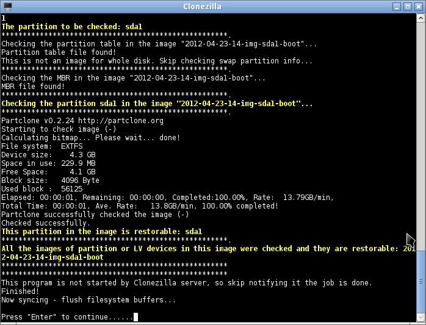Maximize the Clonezilla terminal window
The width and height of the screenshot is (426, 325).
click(x=408, y=6)
